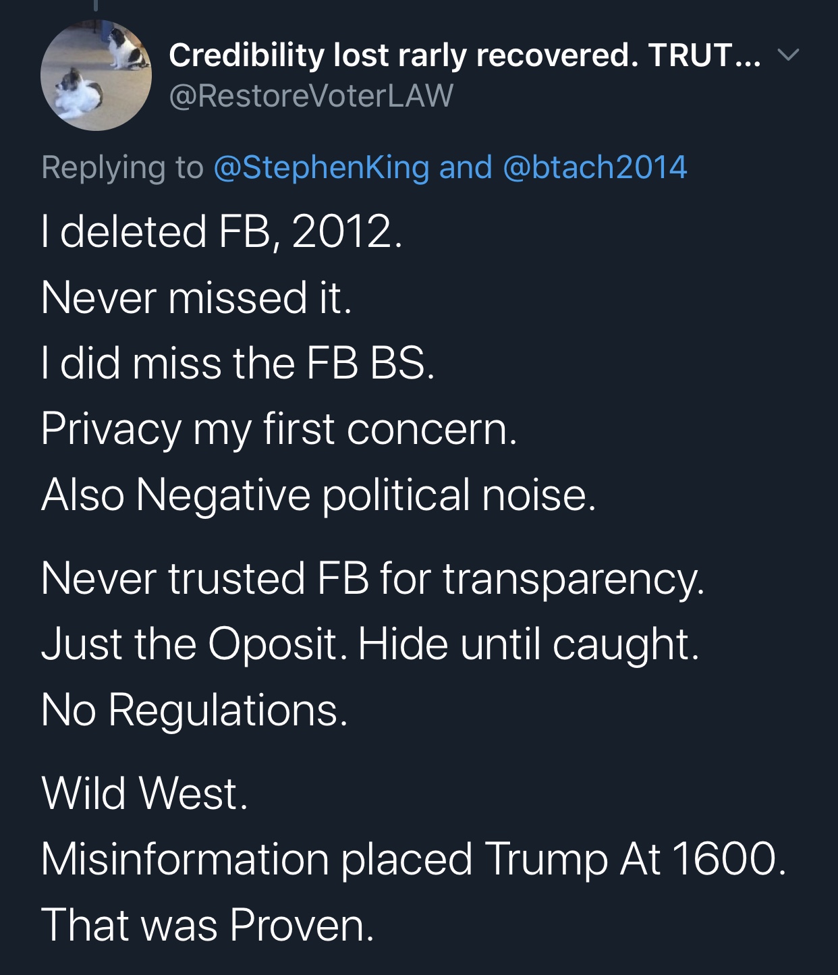
Task: Click the thread connector line above avatar
Action: click(96, 7)
